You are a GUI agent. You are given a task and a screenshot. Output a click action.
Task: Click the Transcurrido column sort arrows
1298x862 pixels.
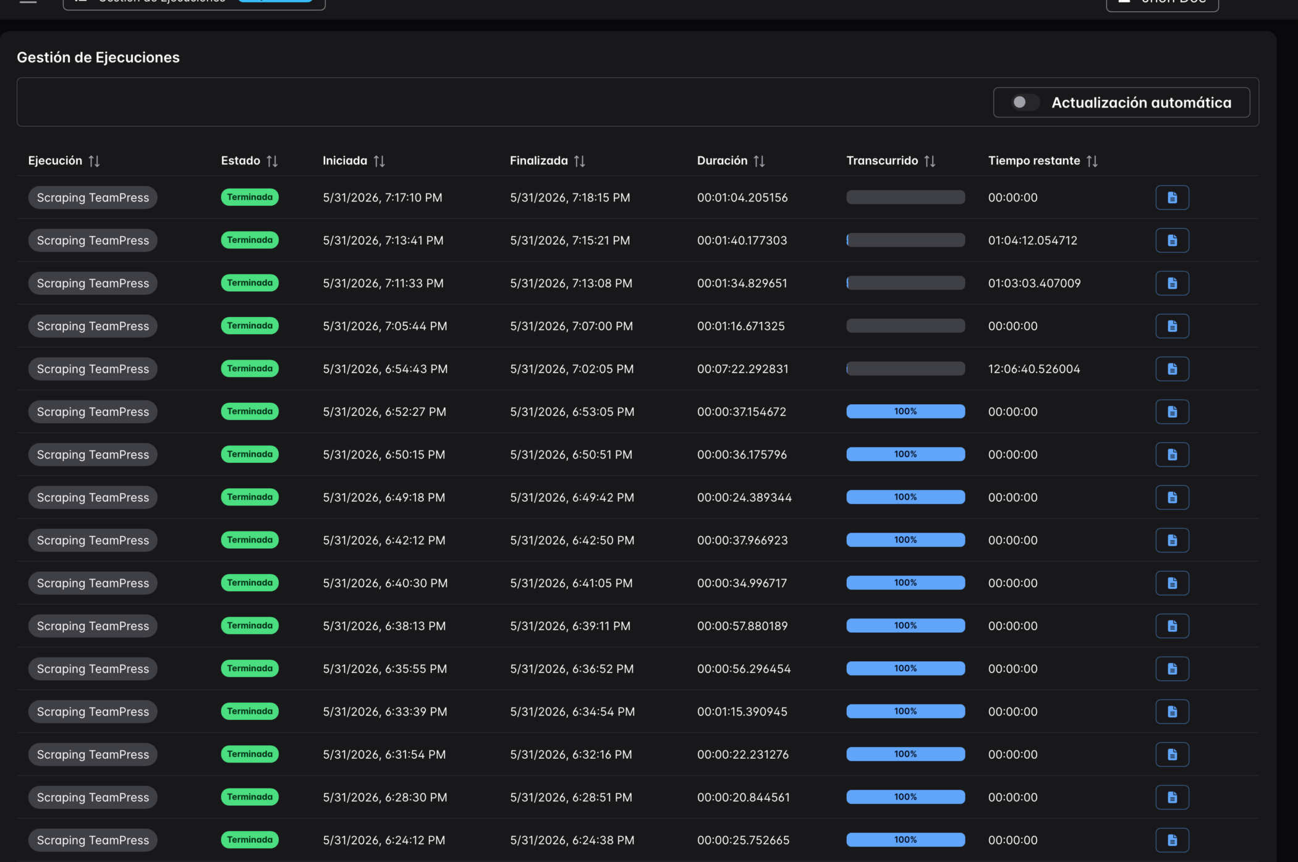coord(930,161)
